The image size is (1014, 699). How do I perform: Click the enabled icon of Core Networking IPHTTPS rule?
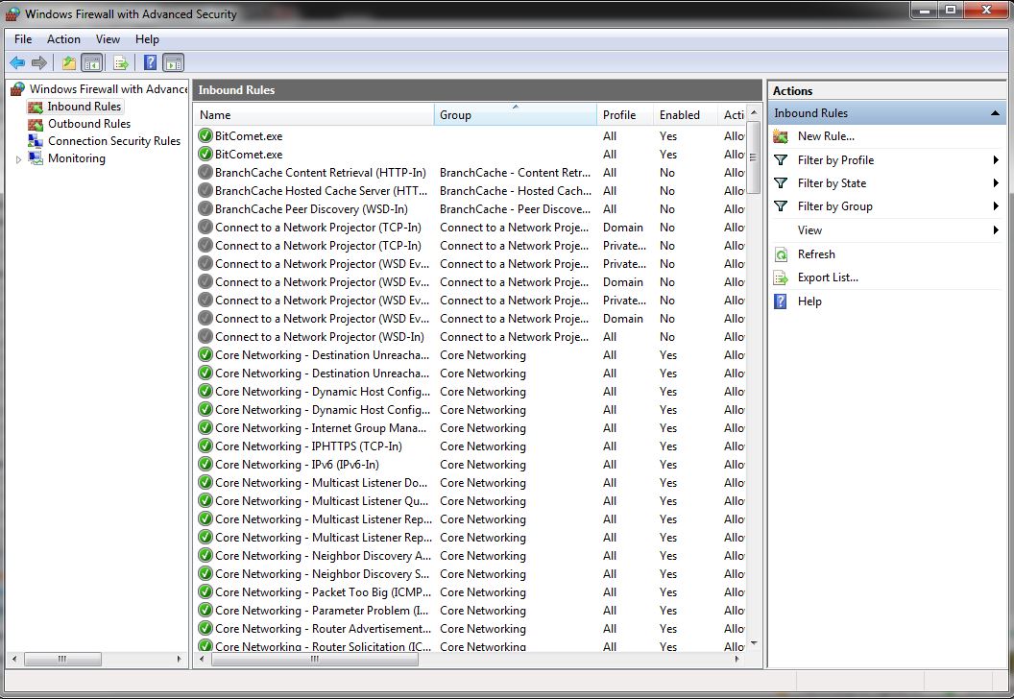(x=205, y=446)
